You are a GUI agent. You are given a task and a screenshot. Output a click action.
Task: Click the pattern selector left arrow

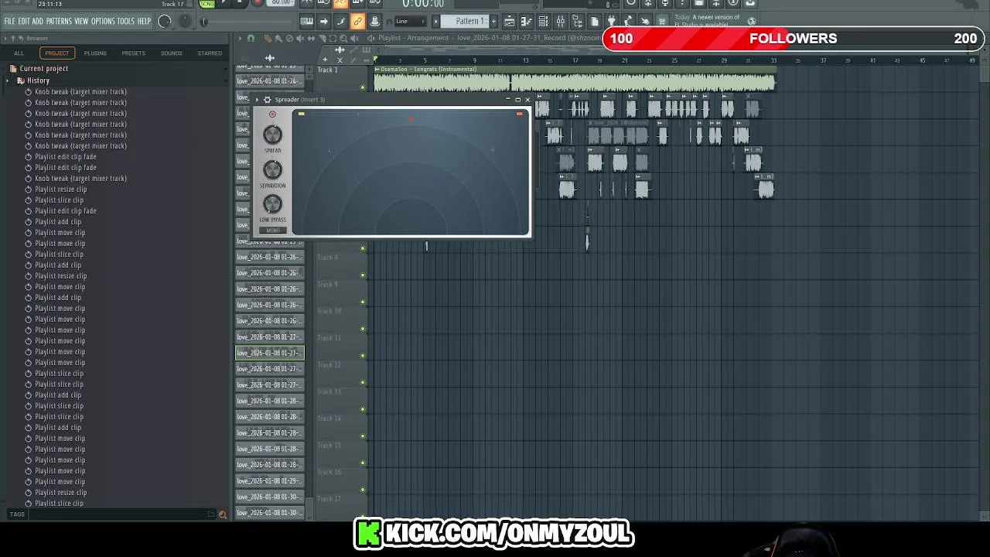pos(435,21)
